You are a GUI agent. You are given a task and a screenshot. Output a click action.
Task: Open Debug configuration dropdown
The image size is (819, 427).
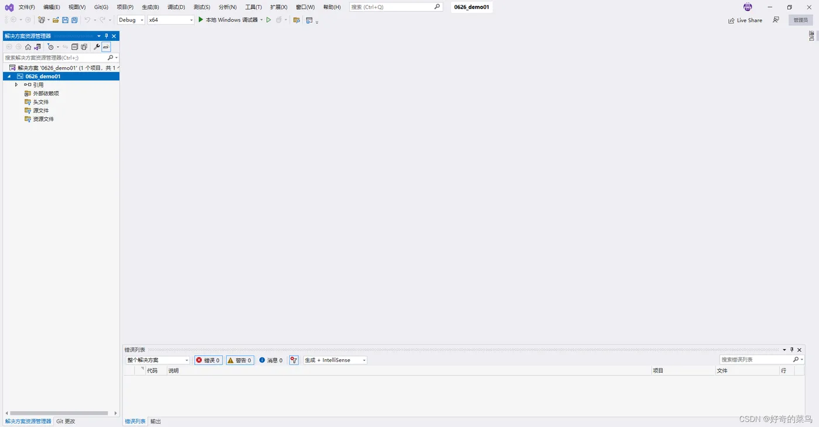[142, 20]
